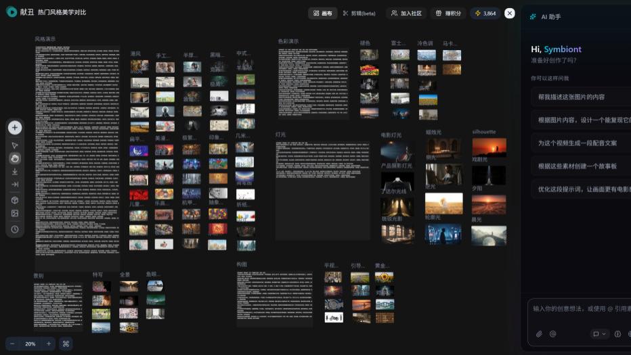Screen dimensions: 631x355
Task: Click the zoom in plus button
Action: (x=49, y=344)
